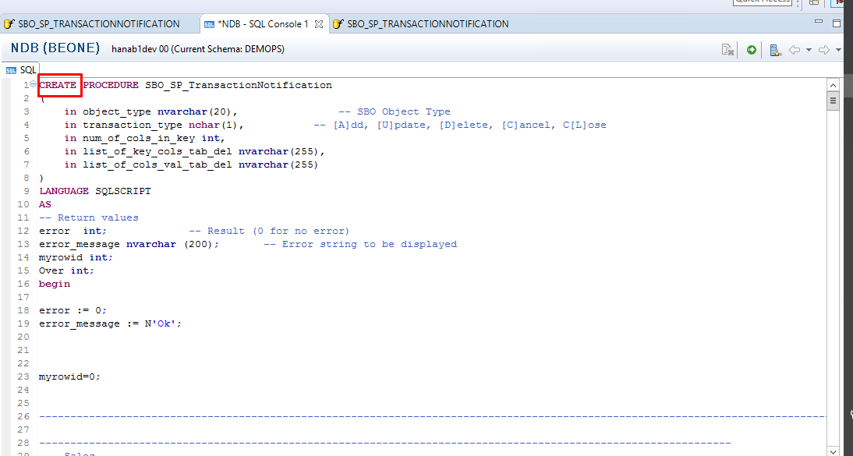
Task: Click the SQL icon on the console tab
Action: [x=209, y=24]
